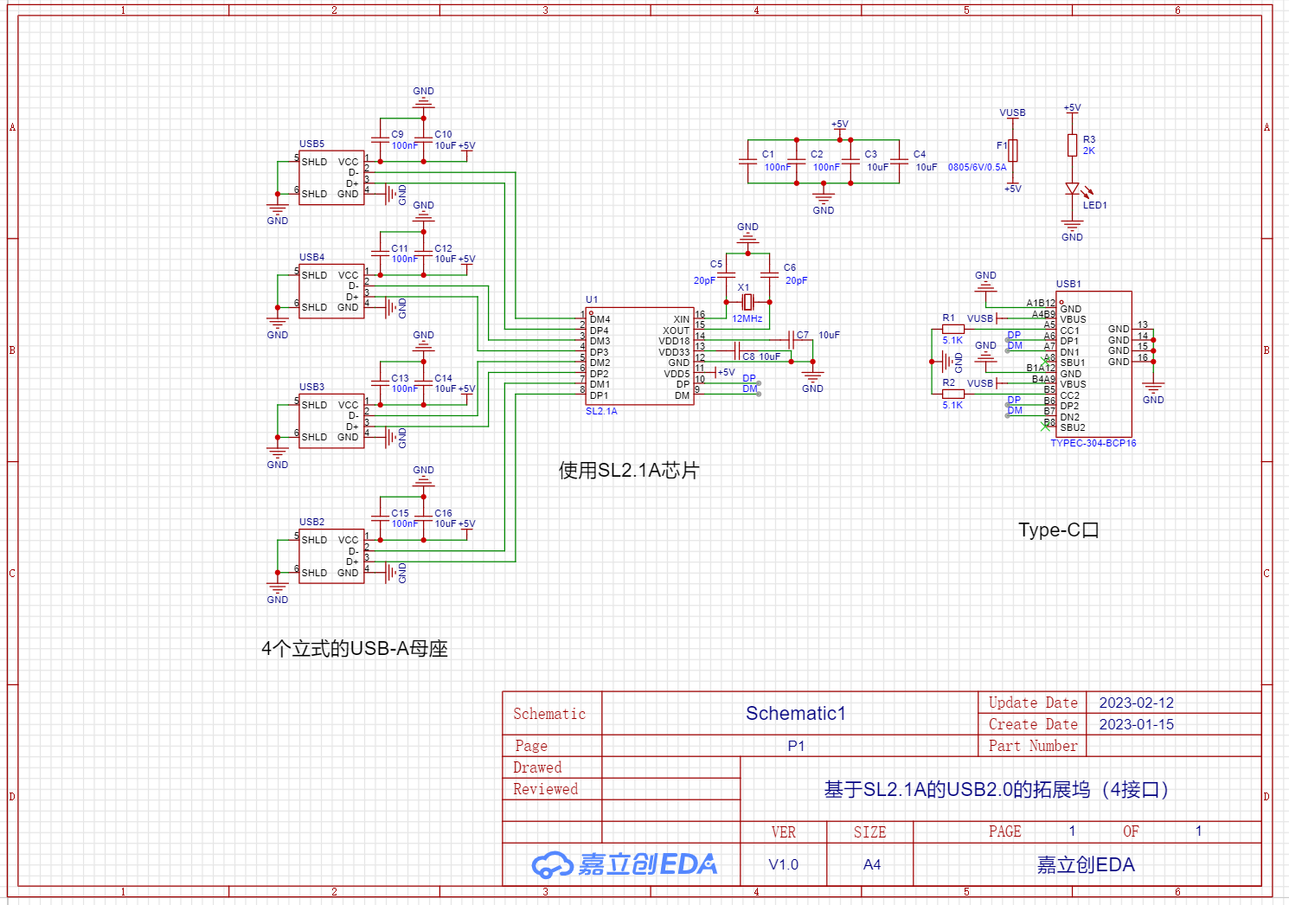Click capacitor C6 20pF

(x=769, y=274)
